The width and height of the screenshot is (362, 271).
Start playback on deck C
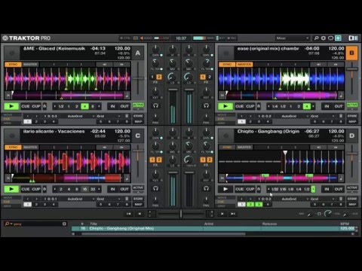pos(11,189)
